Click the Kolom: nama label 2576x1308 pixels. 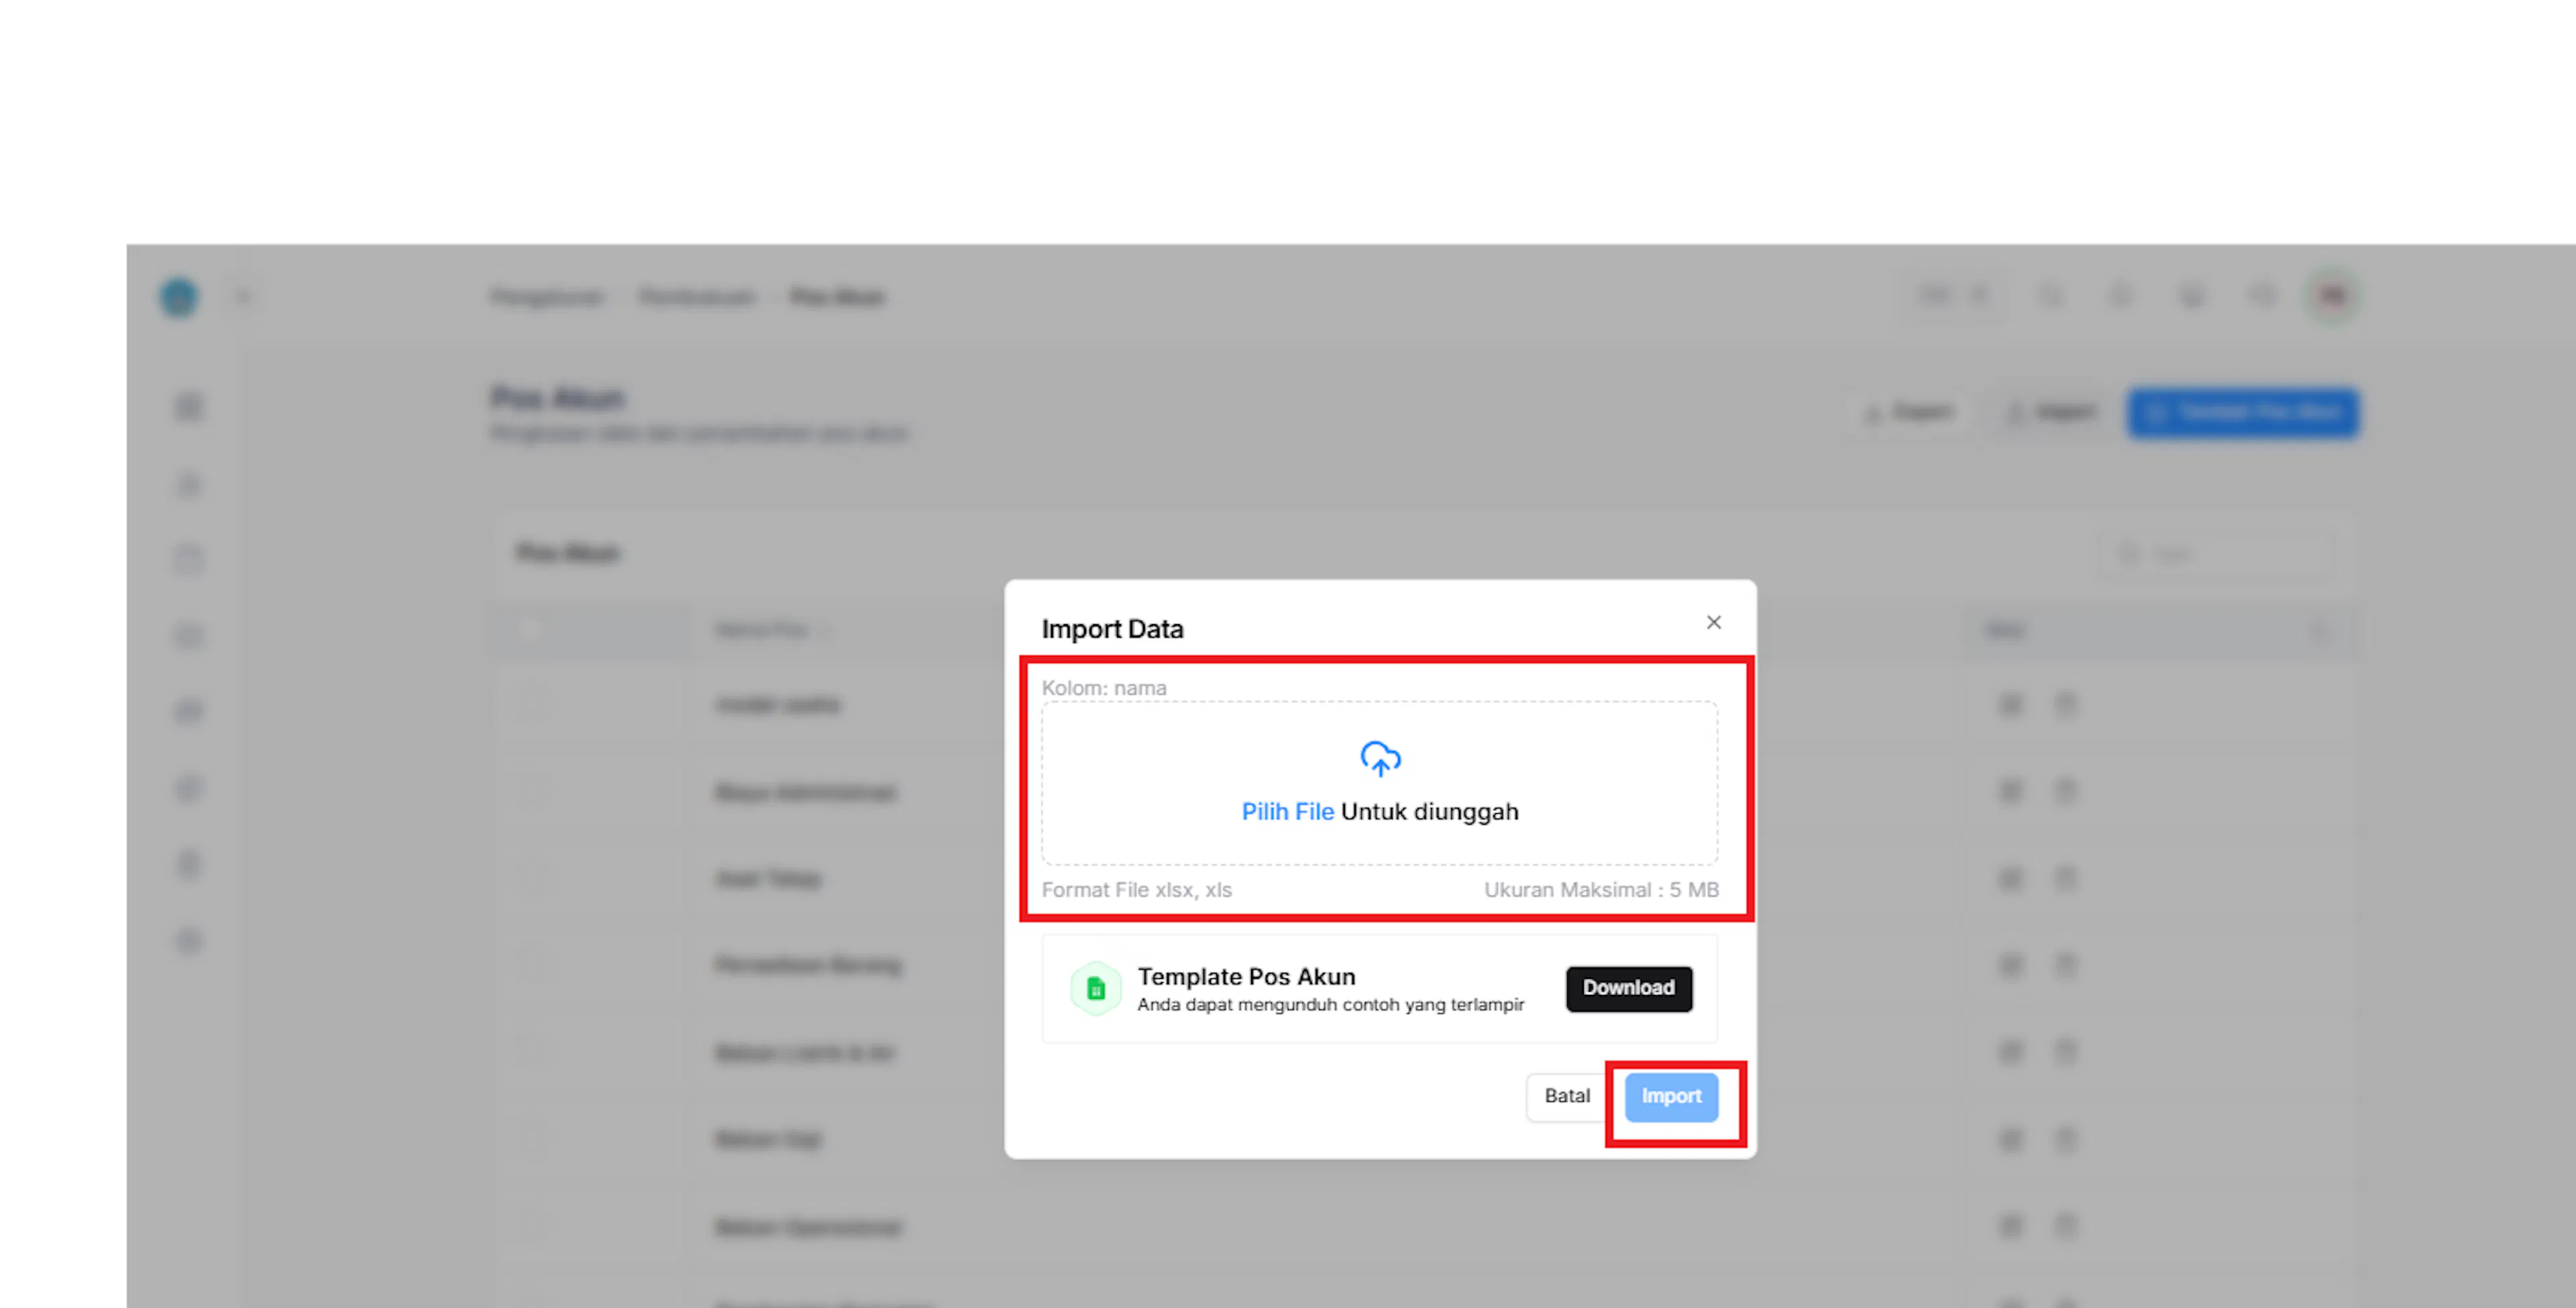[1104, 687]
